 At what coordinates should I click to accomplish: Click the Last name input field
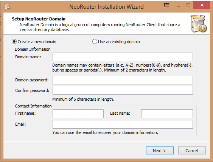pos(167,114)
